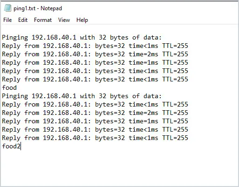Click the first time=2ms reply line

95,54
